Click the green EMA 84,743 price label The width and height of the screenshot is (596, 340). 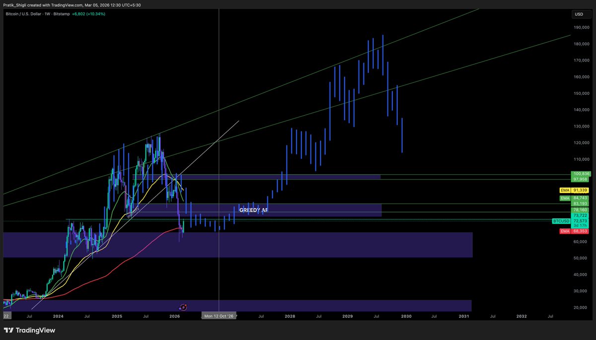click(574, 198)
